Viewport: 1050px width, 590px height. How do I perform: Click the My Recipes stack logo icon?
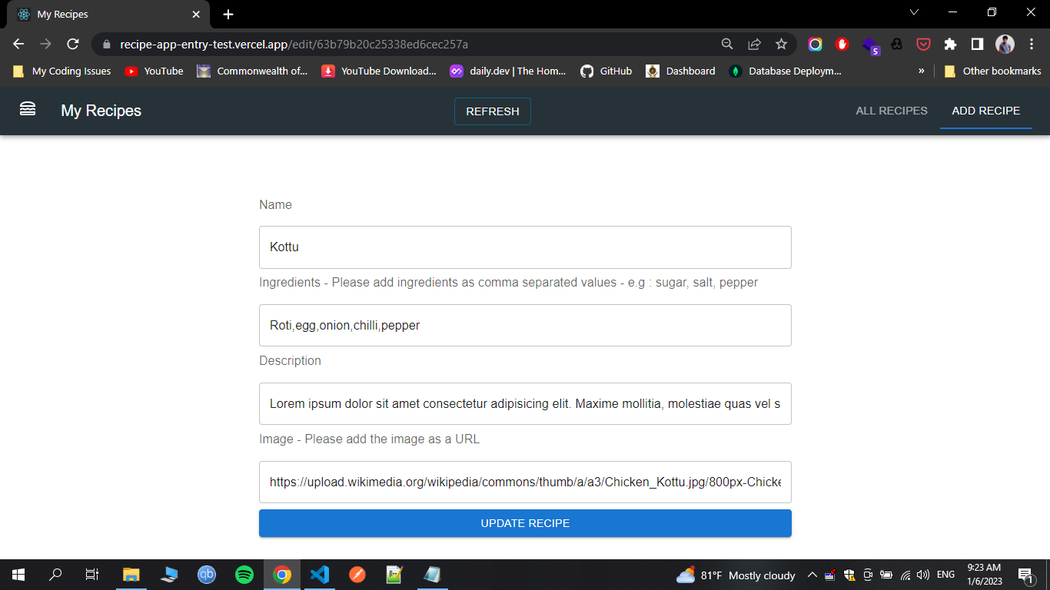[27, 110]
